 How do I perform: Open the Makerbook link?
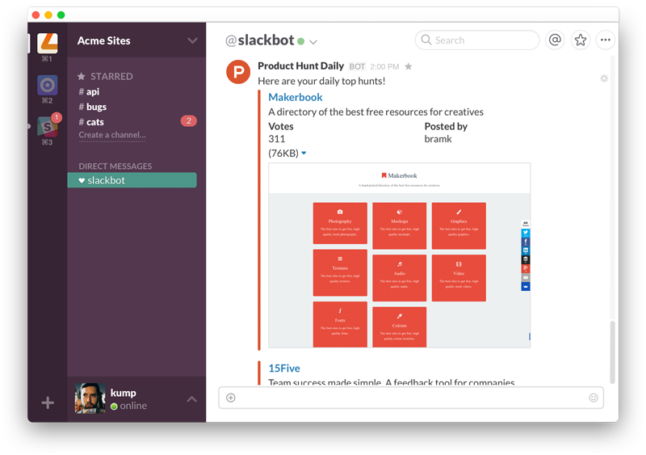click(x=296, y=97)
